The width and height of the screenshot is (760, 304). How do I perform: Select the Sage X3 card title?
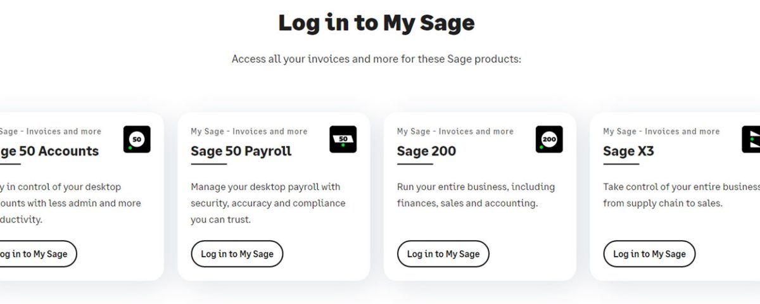(x=628, y=151)
